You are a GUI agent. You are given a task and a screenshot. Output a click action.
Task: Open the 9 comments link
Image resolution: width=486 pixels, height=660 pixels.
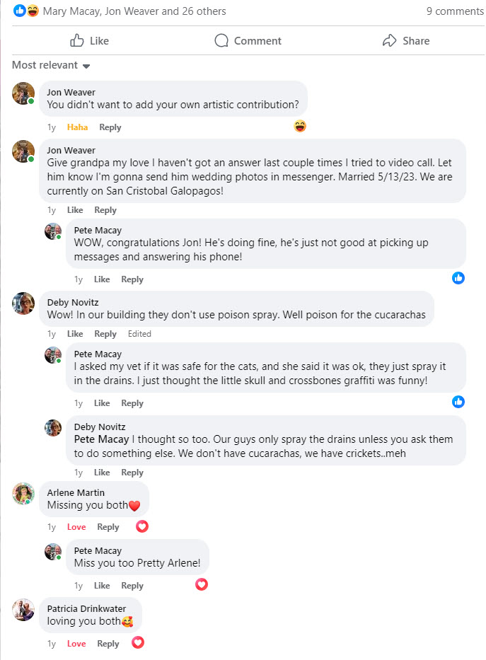point(455,11)
